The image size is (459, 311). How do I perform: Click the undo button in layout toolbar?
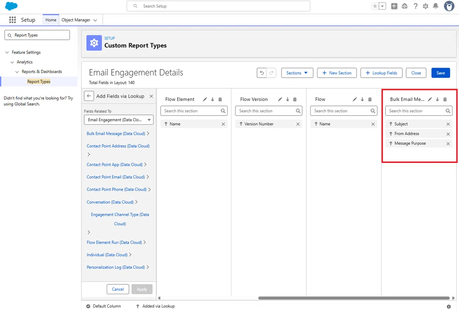[x=262, y=73]
